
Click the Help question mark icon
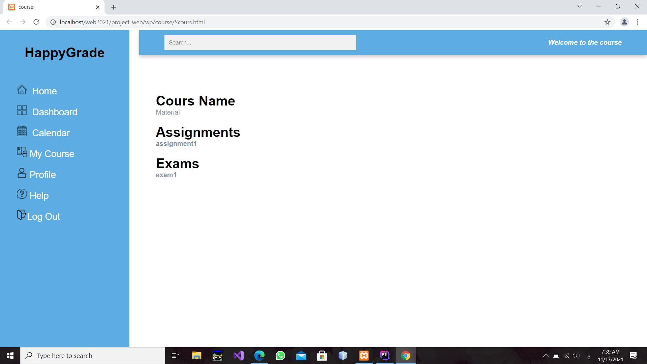(22, 194)
